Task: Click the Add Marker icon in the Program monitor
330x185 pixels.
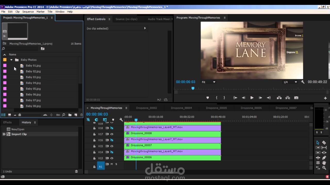Action: click(x=208, y=98)
